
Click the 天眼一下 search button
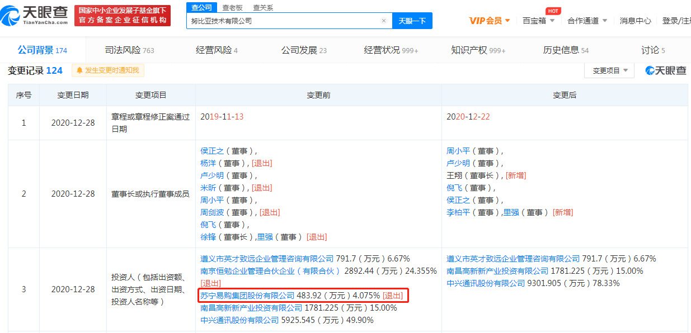click(x=412, y=21)
